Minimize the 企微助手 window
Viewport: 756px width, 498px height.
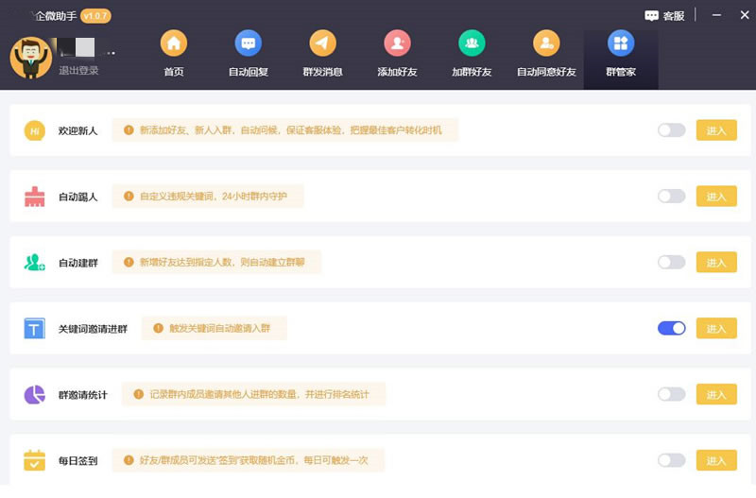[x=717, y=15]
